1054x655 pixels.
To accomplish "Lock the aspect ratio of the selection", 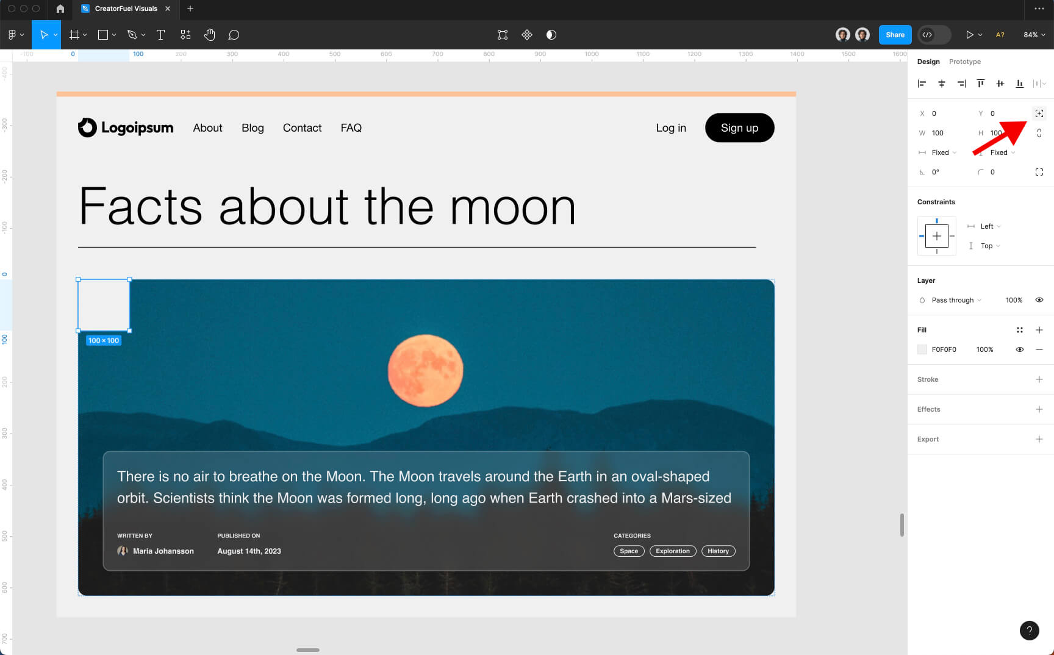I will (x=1039, y=132).
